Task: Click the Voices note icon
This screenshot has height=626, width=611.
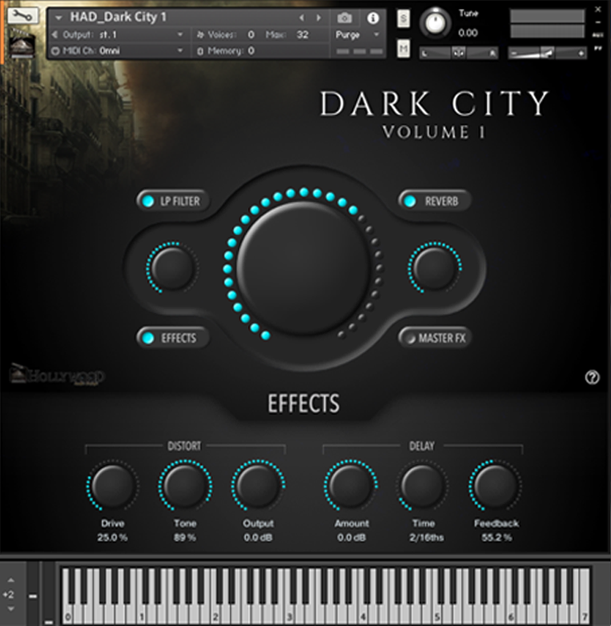Action: coord(200,34)
